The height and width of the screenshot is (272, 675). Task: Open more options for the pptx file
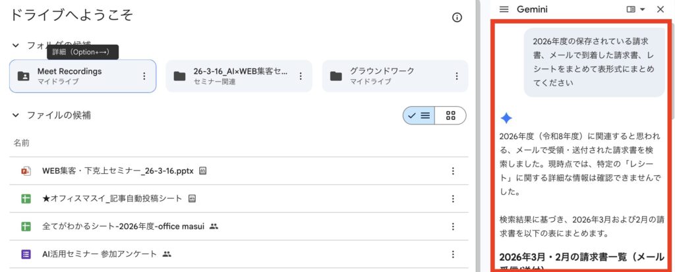point(453,171)
